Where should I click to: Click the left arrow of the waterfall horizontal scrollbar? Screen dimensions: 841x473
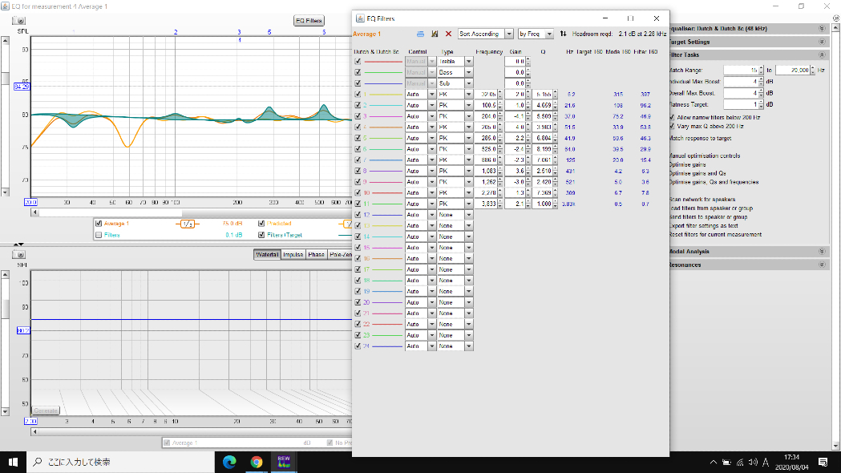coord(34,431)
